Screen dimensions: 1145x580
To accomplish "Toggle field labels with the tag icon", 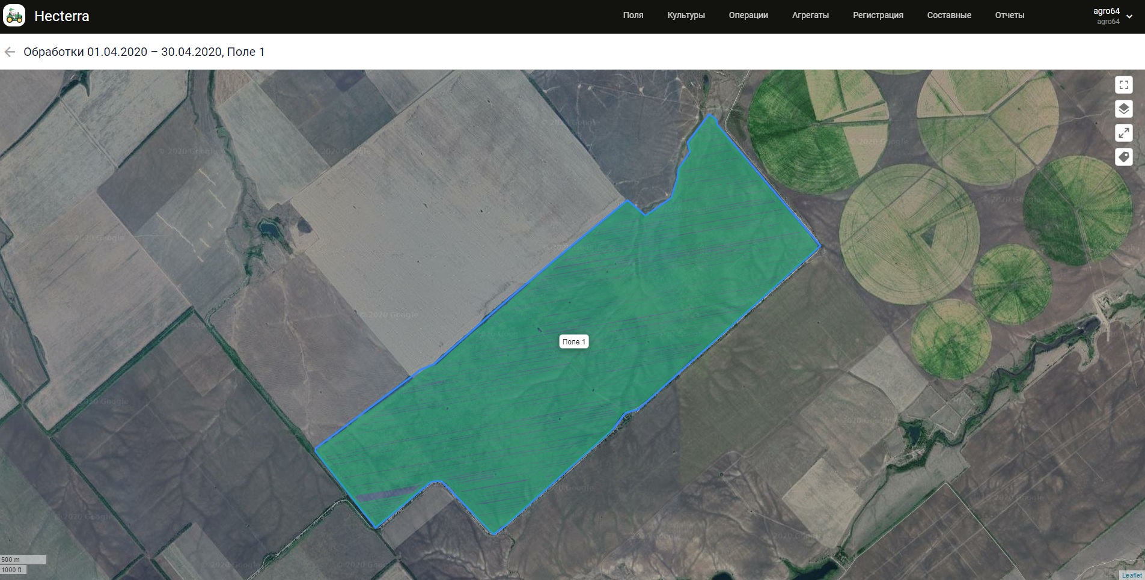I will (x=1123, y=157).
